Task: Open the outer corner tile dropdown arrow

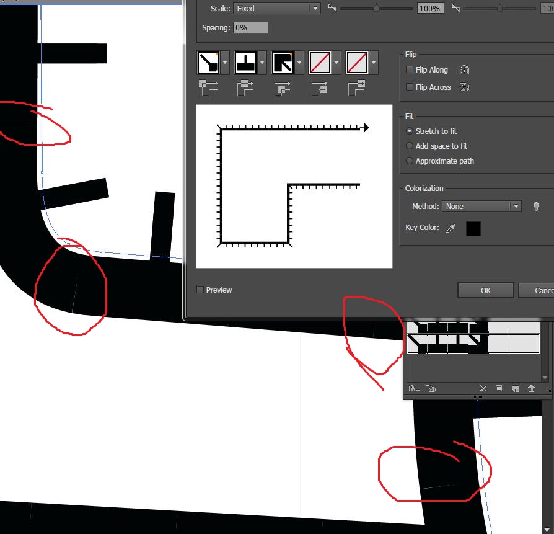Action: tap(225, 63)
